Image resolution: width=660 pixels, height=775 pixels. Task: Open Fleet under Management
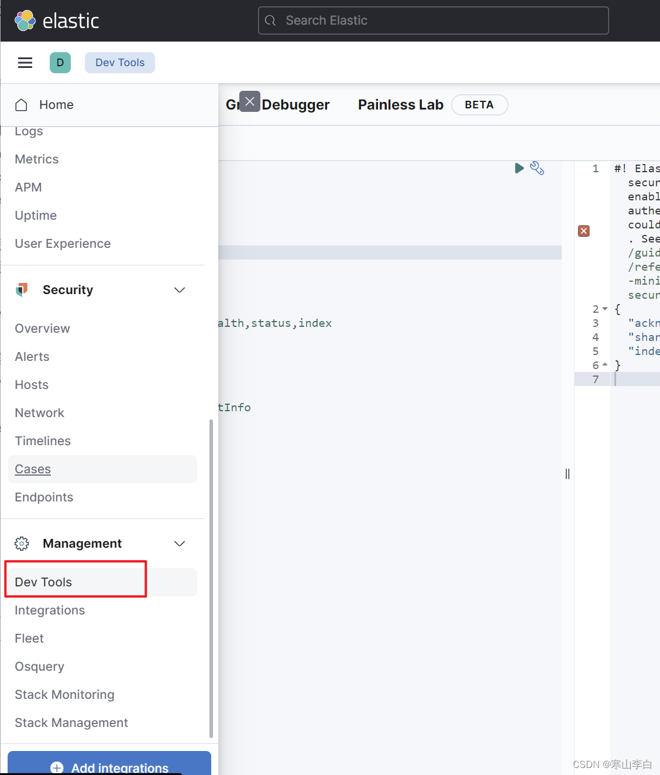[29, 639]
